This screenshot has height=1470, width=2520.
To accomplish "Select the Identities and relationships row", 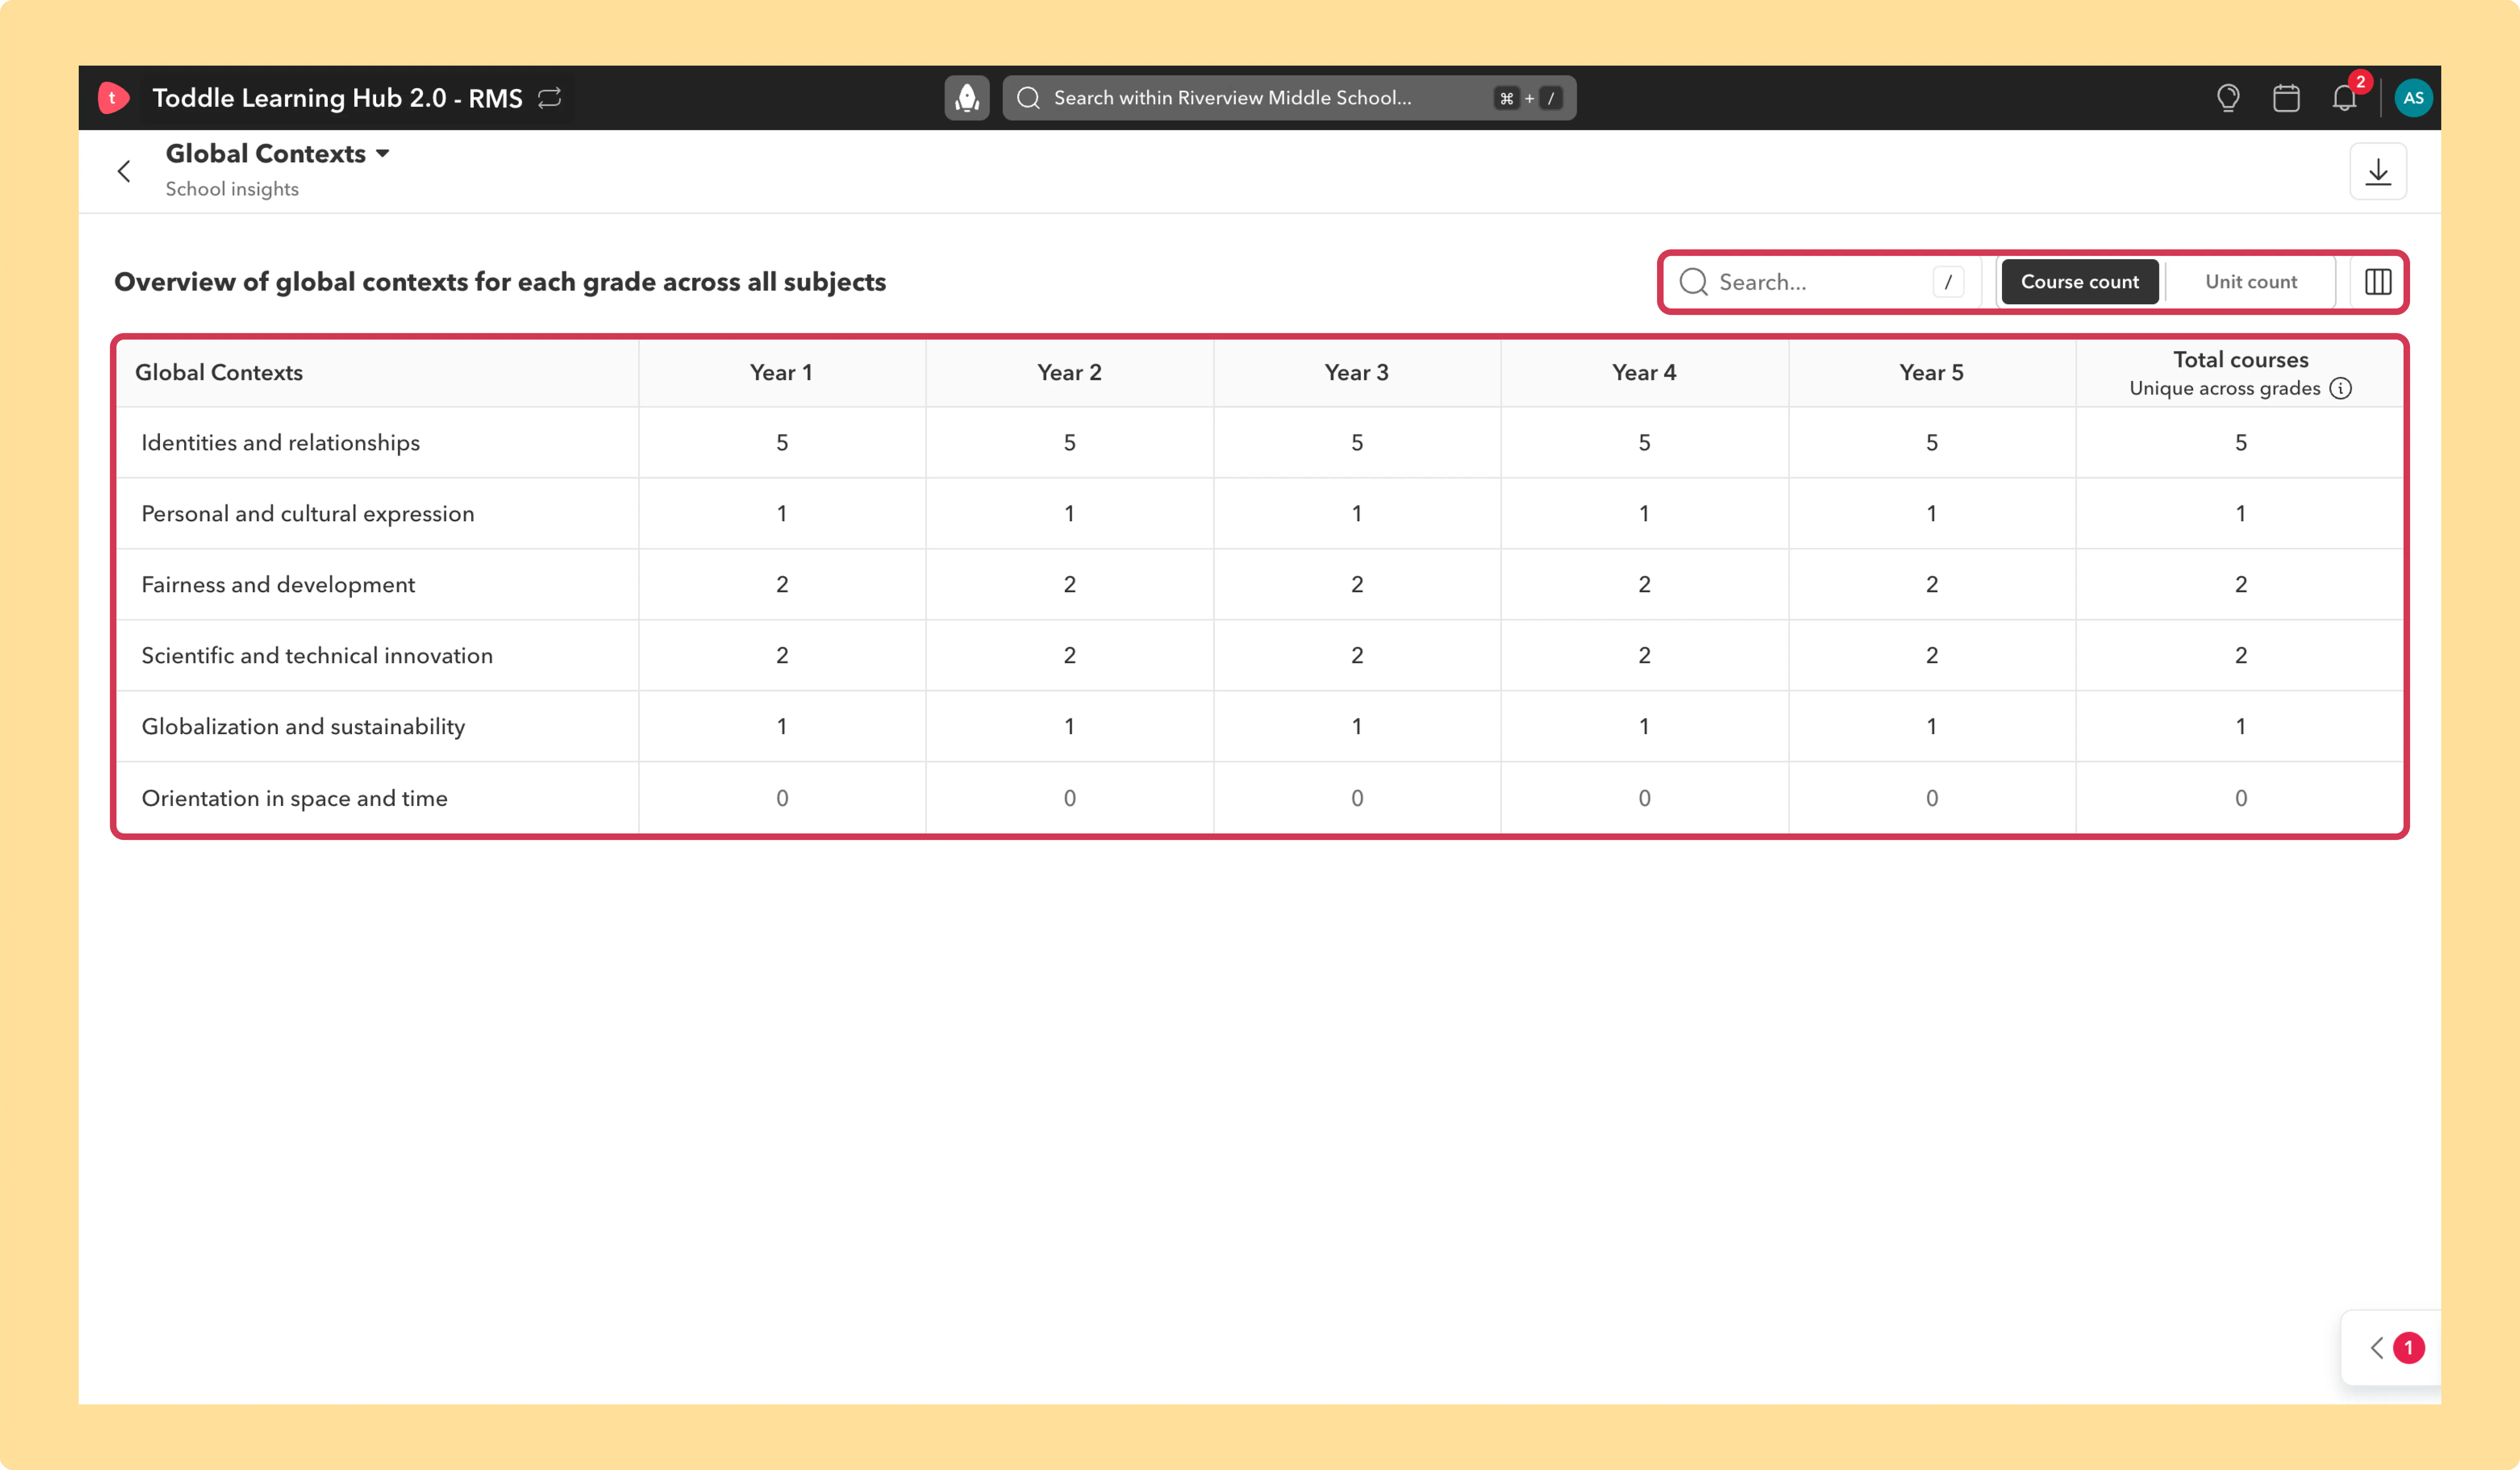I will [x=1260, y=442].
